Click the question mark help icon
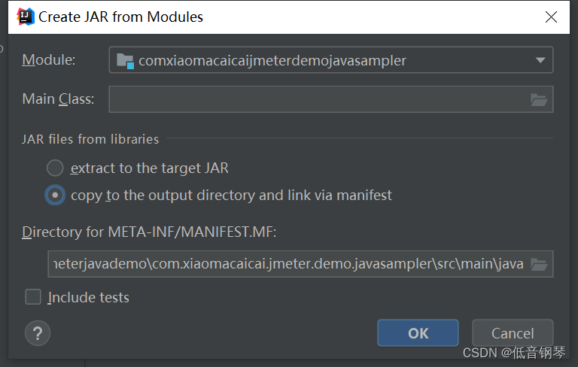Viewport: 578px width, 367px height. pyautogui.click(x=38, y=333)
